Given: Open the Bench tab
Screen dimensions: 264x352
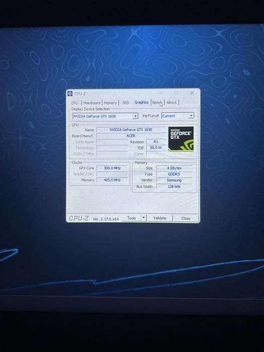Looking at the screenshot, I should [157, 103].
